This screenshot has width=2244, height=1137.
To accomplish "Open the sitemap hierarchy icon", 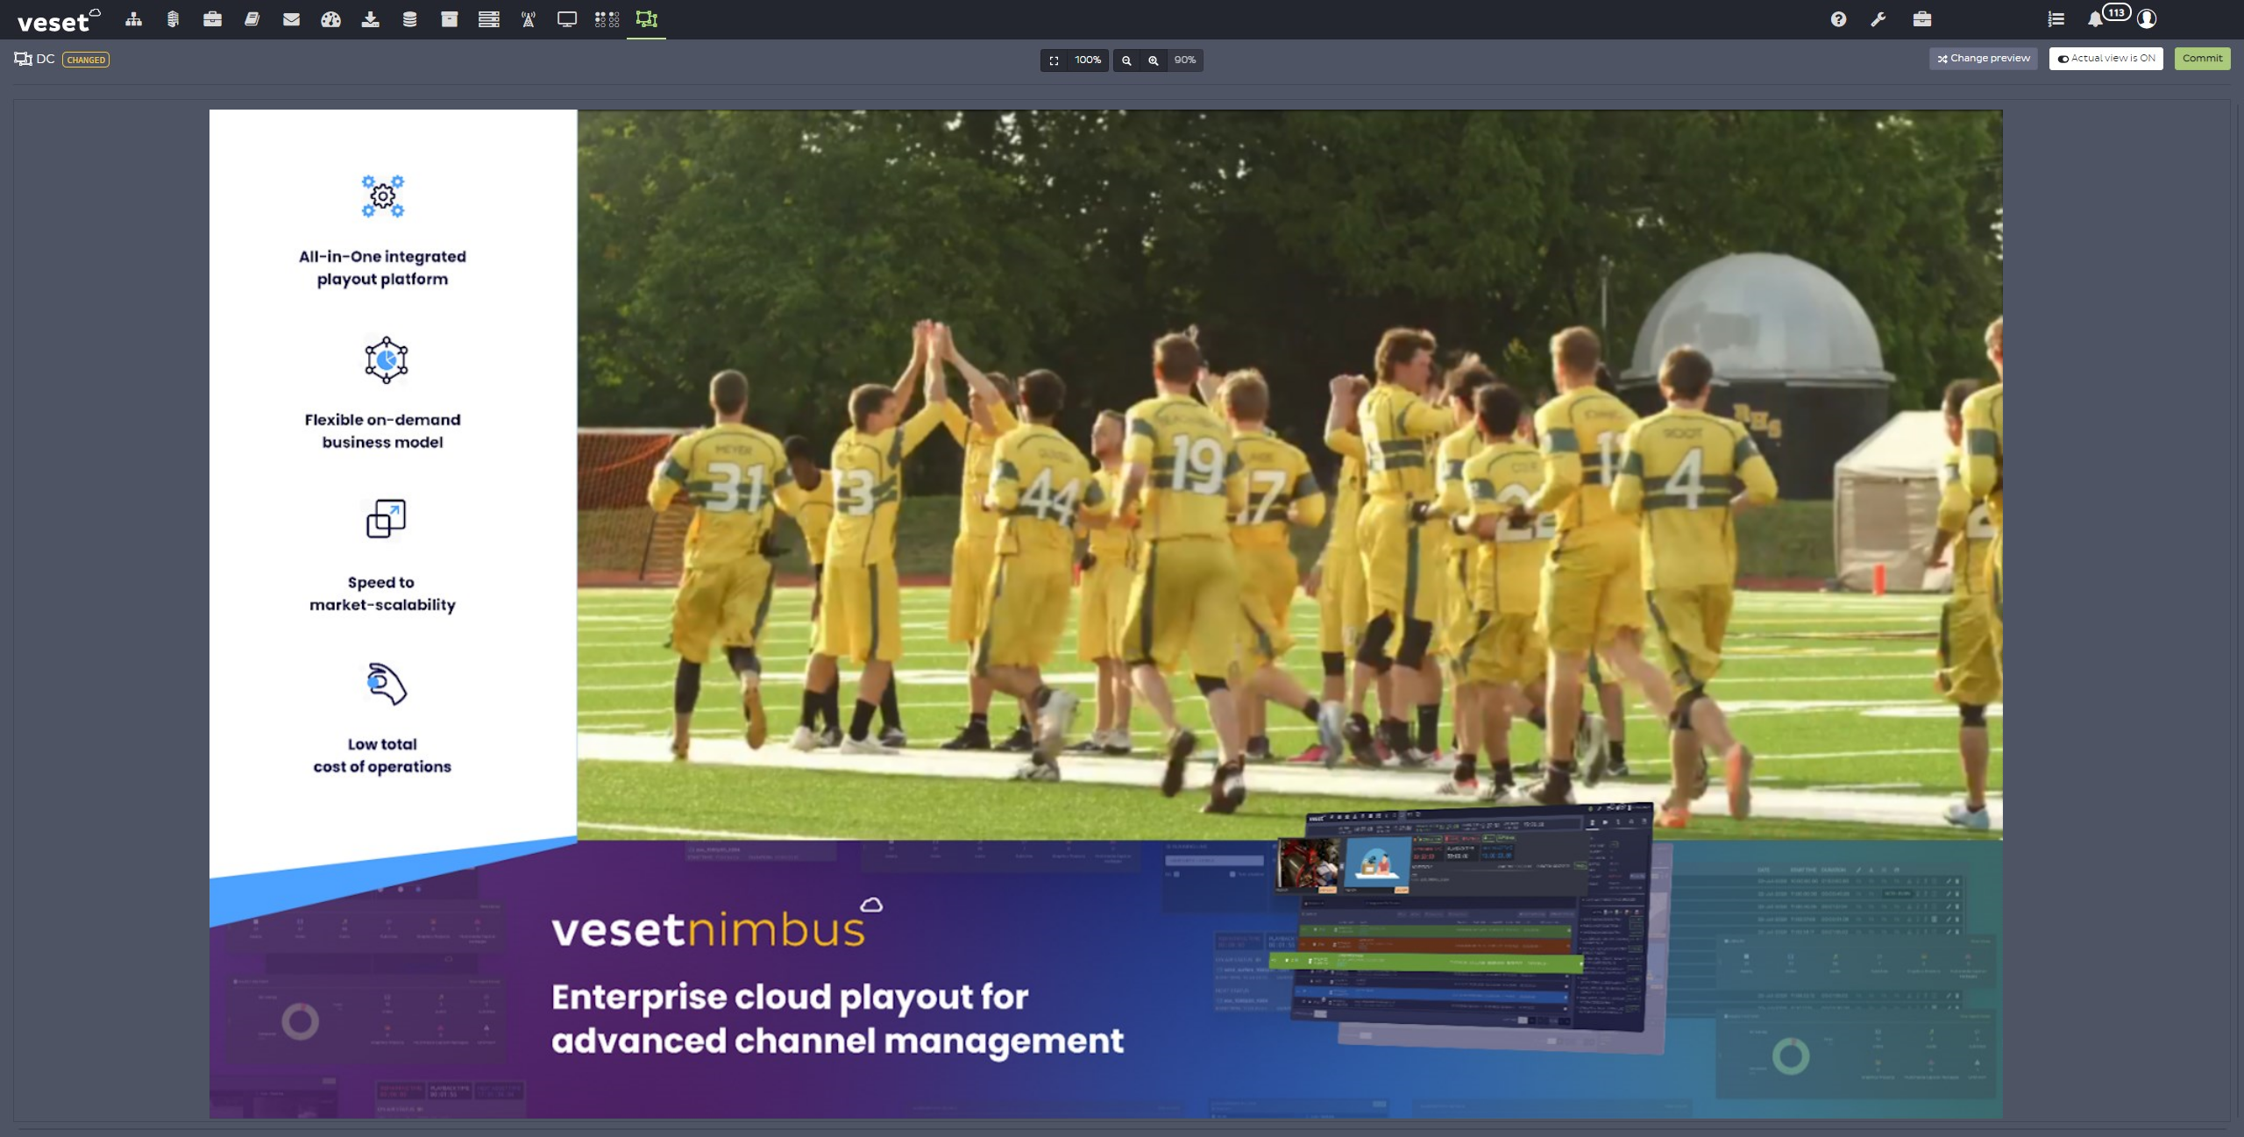I will click(133, 19).
